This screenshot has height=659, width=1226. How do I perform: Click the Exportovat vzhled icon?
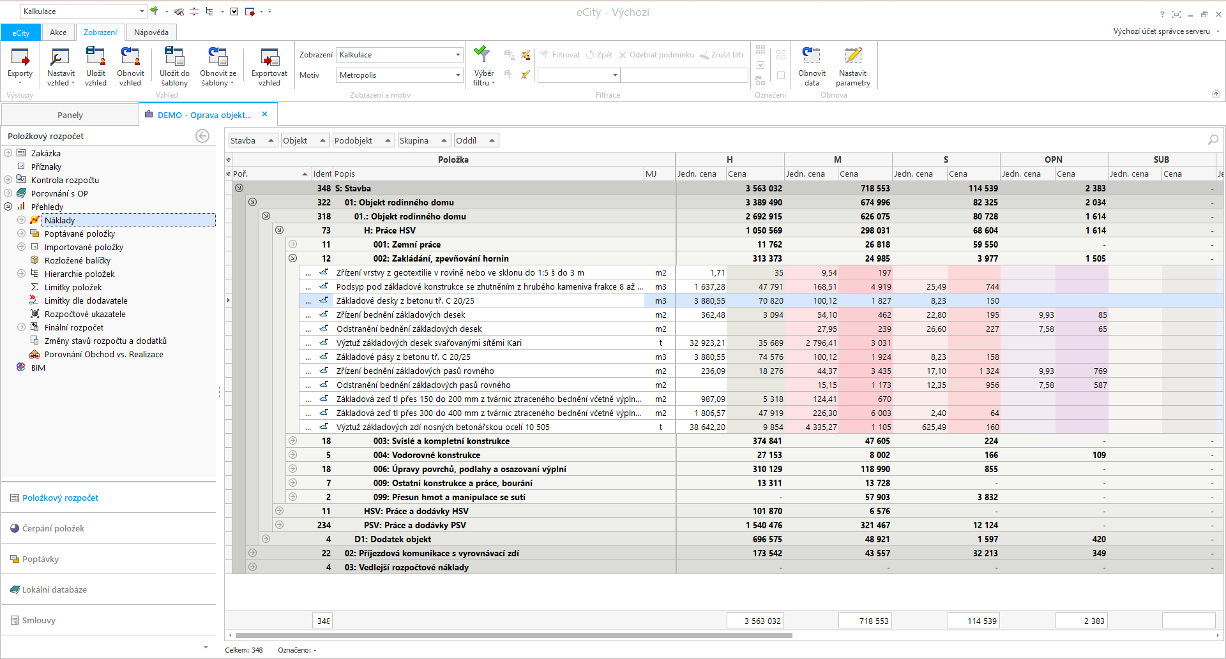click(x=269, y=57)
